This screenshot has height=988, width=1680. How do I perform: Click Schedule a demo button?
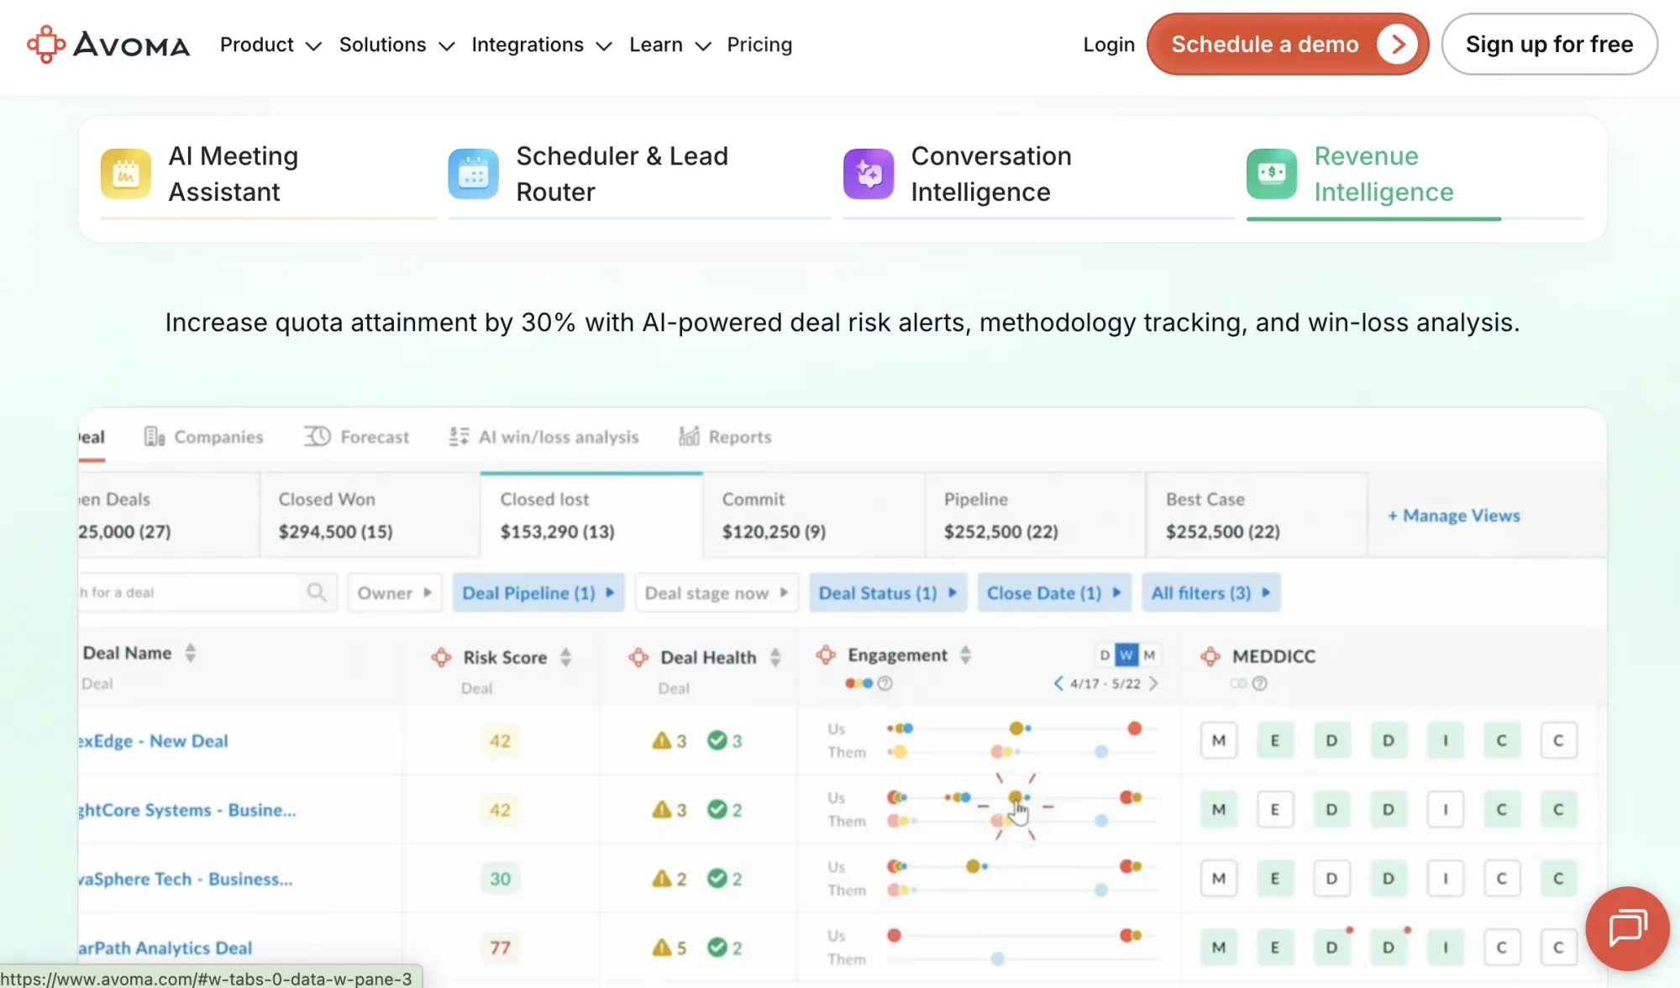[x=1288, y=44]
